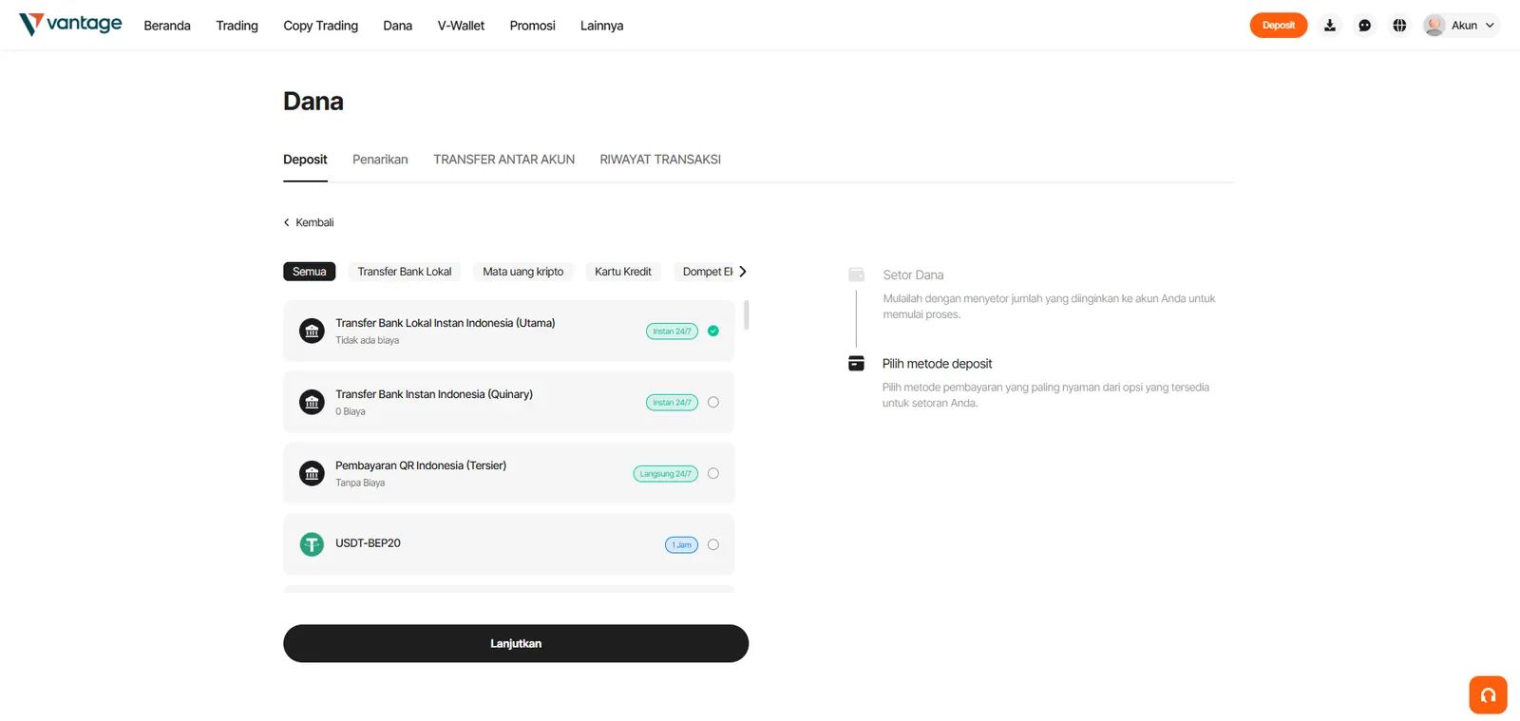Filter by Mata uang kripto
Image resolution: width=1520 pixels, height=721 pixels.
click(522, 272)
